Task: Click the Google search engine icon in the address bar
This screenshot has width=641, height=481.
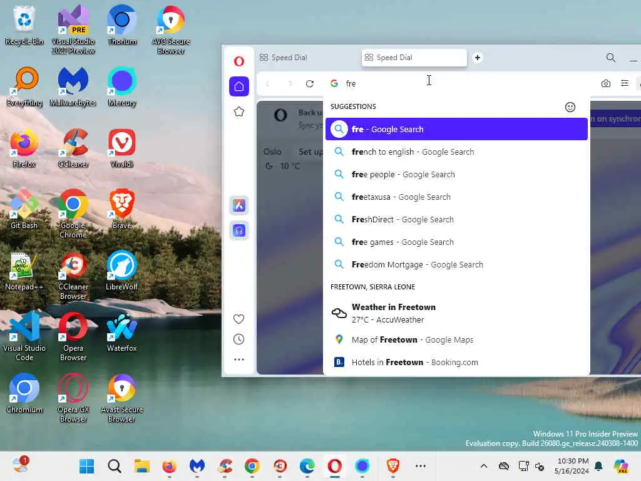Action: point(334,83)
